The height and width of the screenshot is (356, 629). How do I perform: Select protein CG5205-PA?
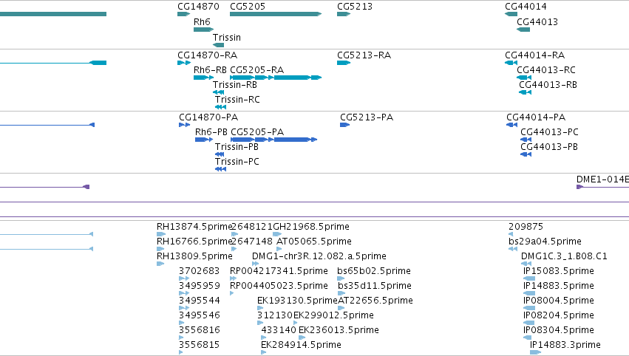click(257, 132)
